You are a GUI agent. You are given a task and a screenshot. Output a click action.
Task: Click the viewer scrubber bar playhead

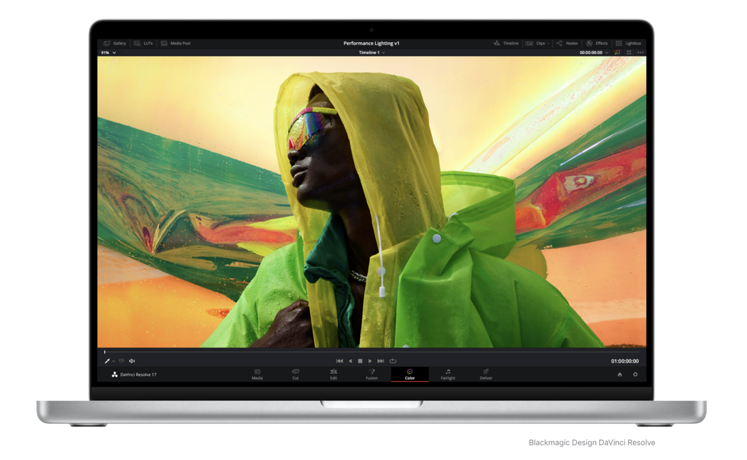click(x=105, y=352)
